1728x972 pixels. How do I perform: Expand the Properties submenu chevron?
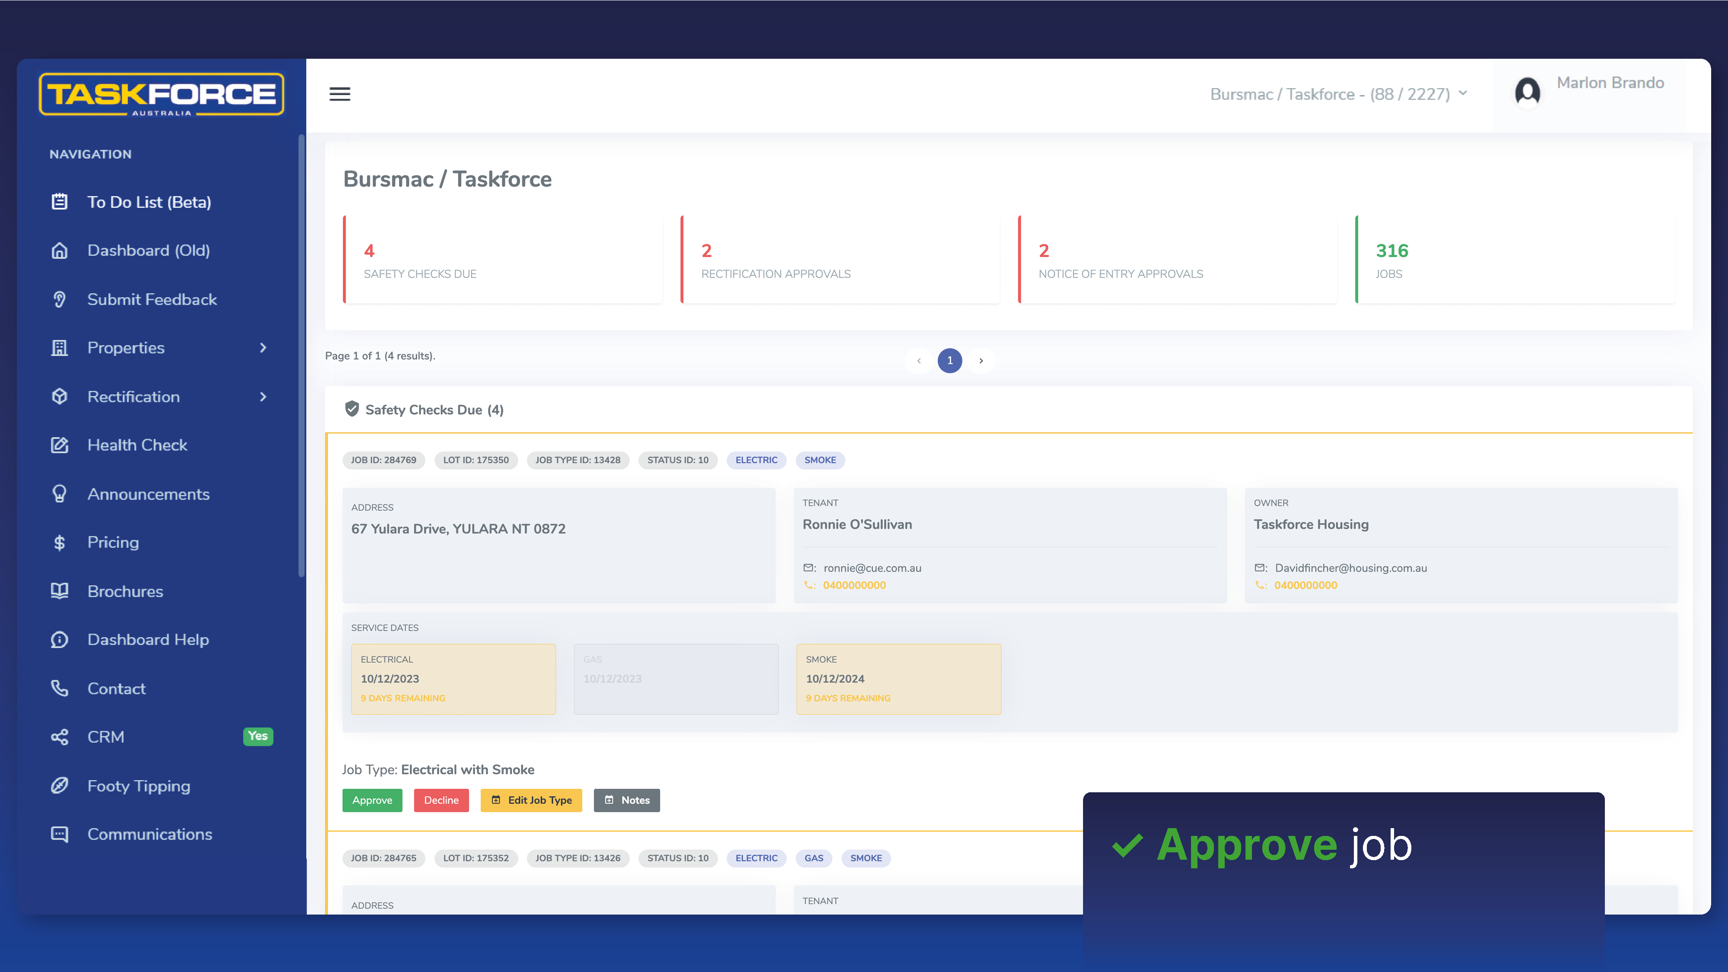263,347
